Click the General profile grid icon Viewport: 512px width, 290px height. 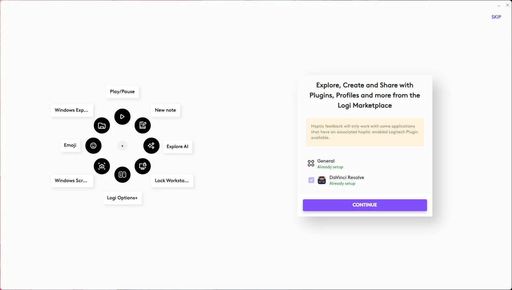(311, 164)
